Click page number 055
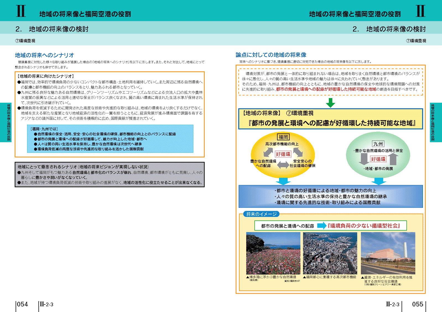 [x=418, y=304]
